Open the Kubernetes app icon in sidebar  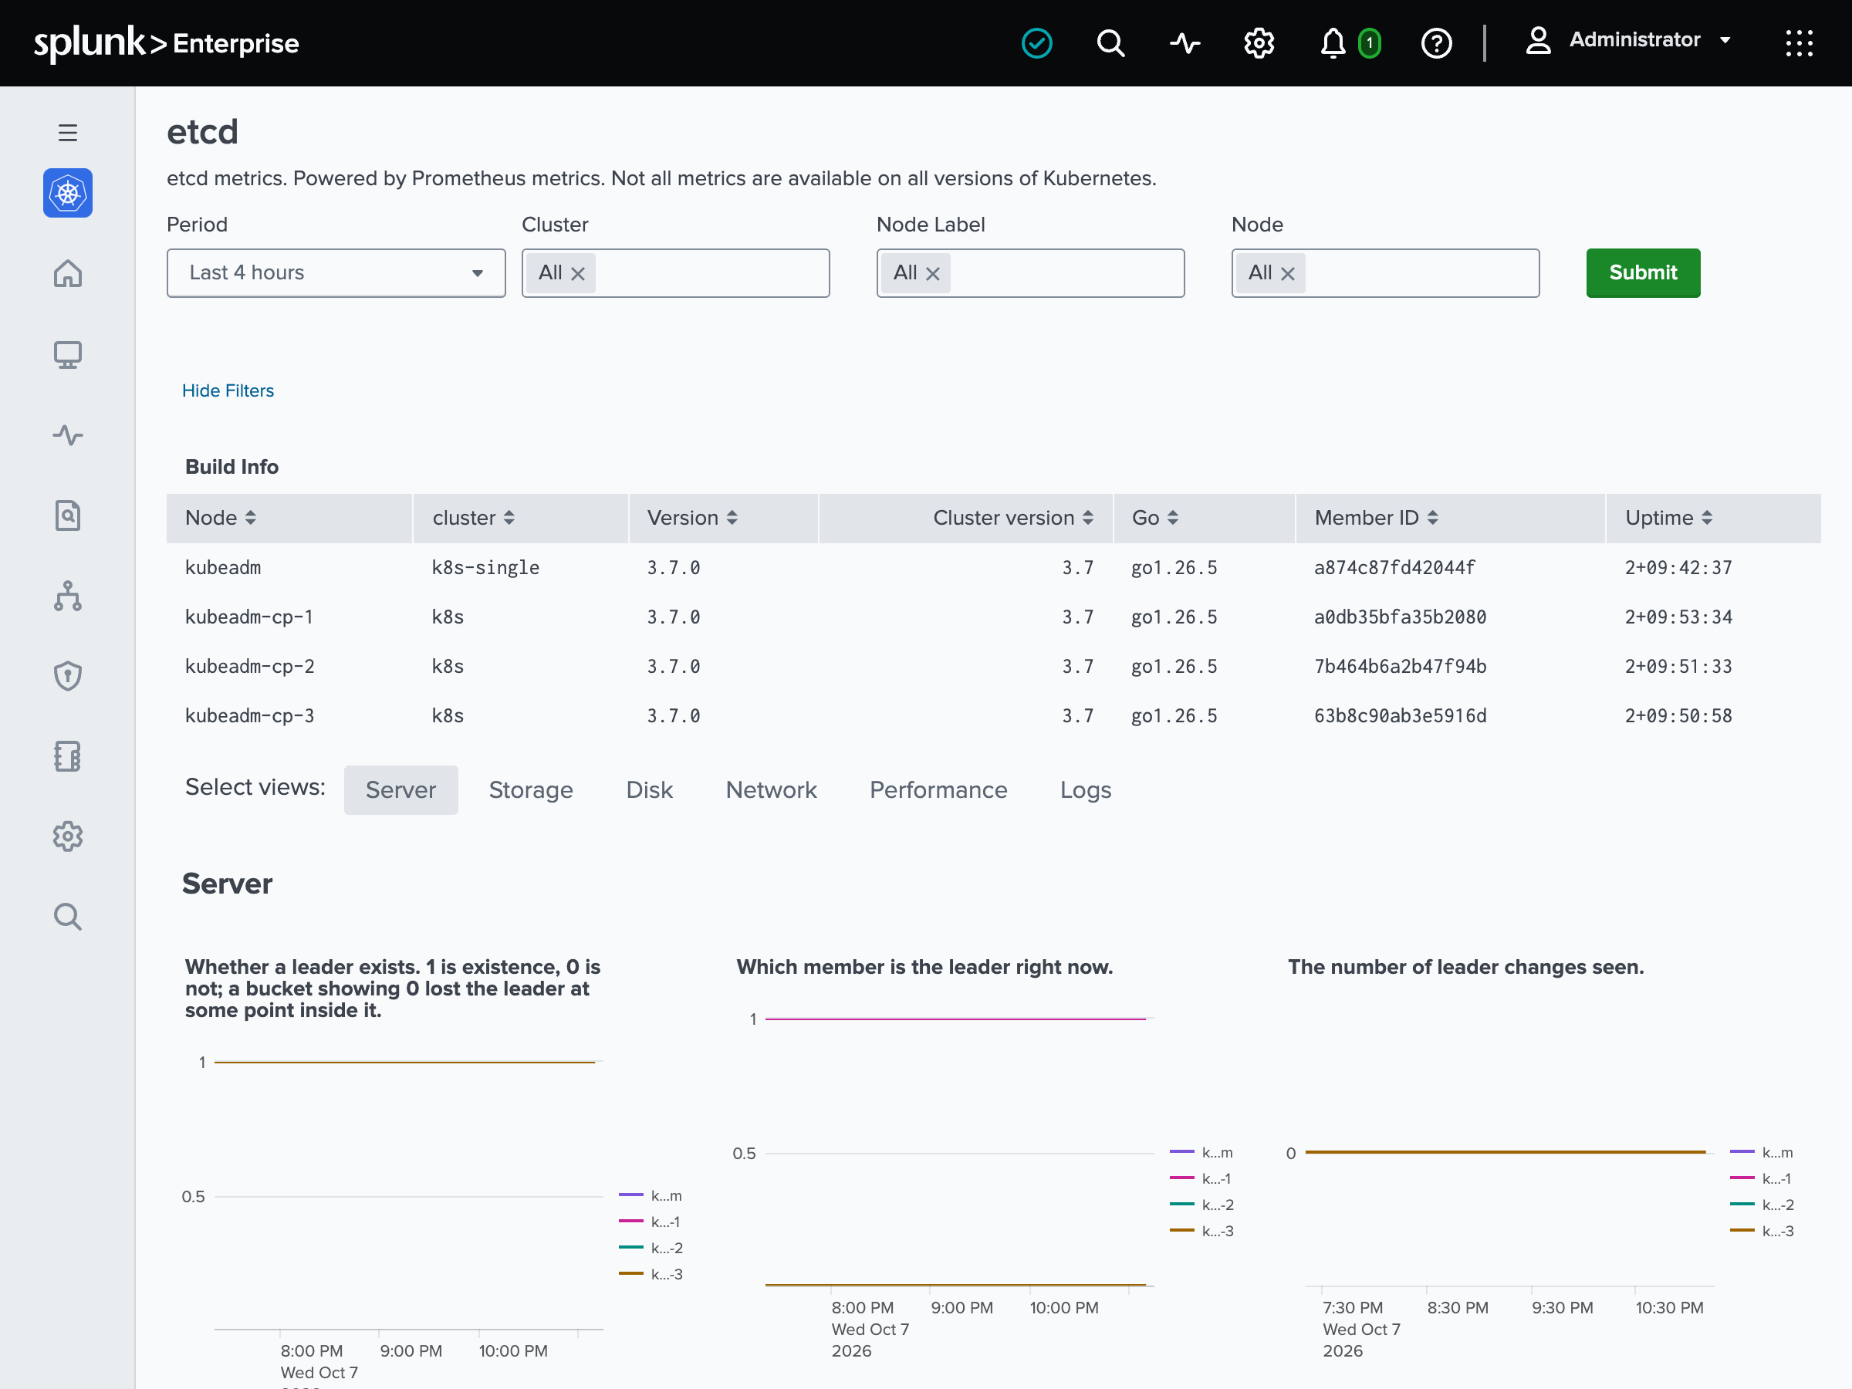tap(68, 194)
